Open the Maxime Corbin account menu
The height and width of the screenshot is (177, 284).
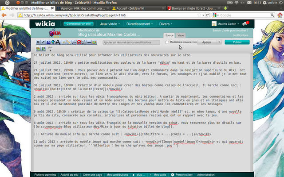[225, 23]
